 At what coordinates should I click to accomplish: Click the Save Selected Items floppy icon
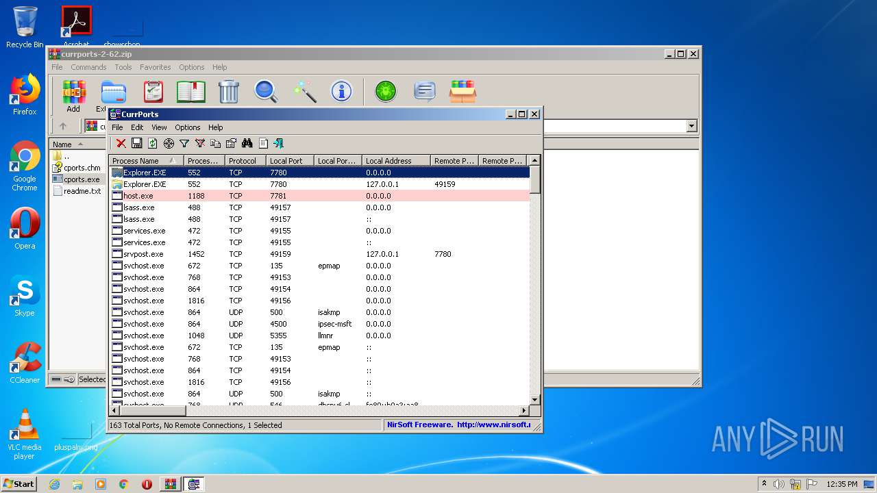[x=136, y=143]
